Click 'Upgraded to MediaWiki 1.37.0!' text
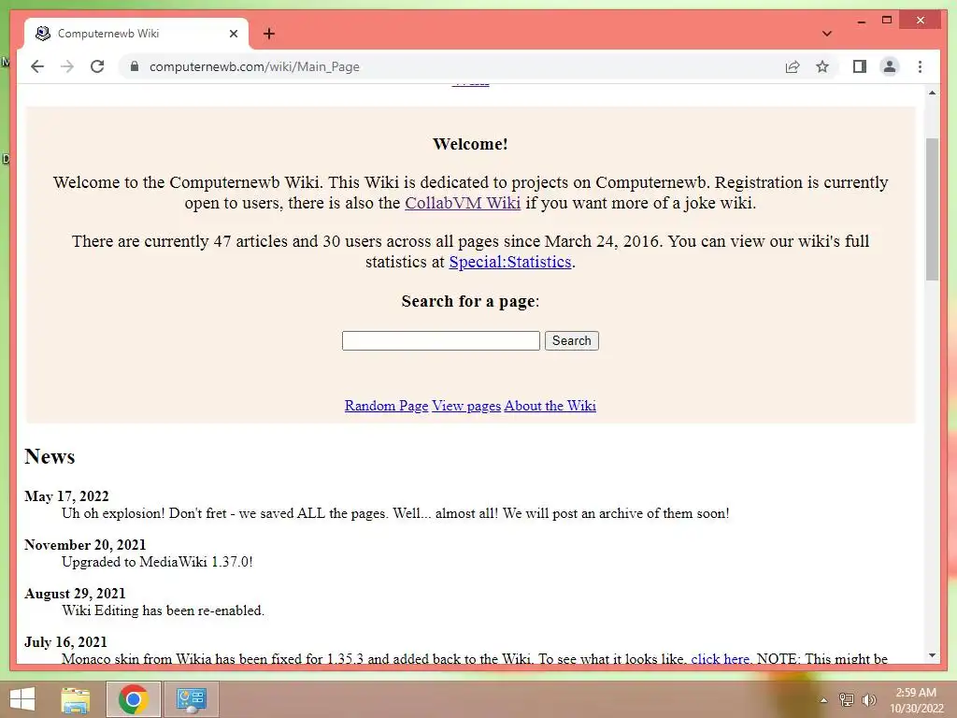957x718 pixels. click(157, 562)
